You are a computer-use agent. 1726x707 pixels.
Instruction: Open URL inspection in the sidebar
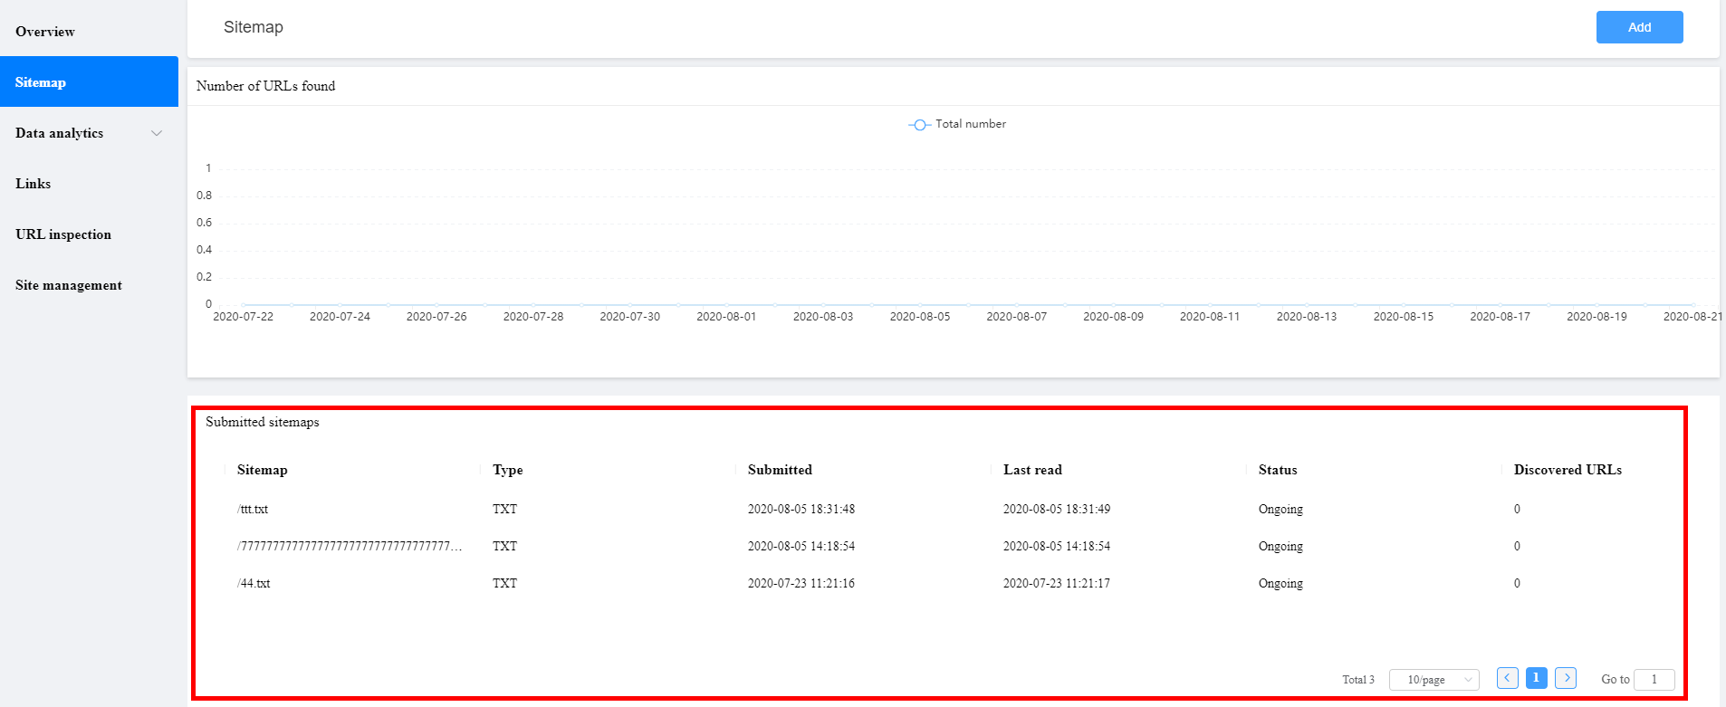(89, 234)
